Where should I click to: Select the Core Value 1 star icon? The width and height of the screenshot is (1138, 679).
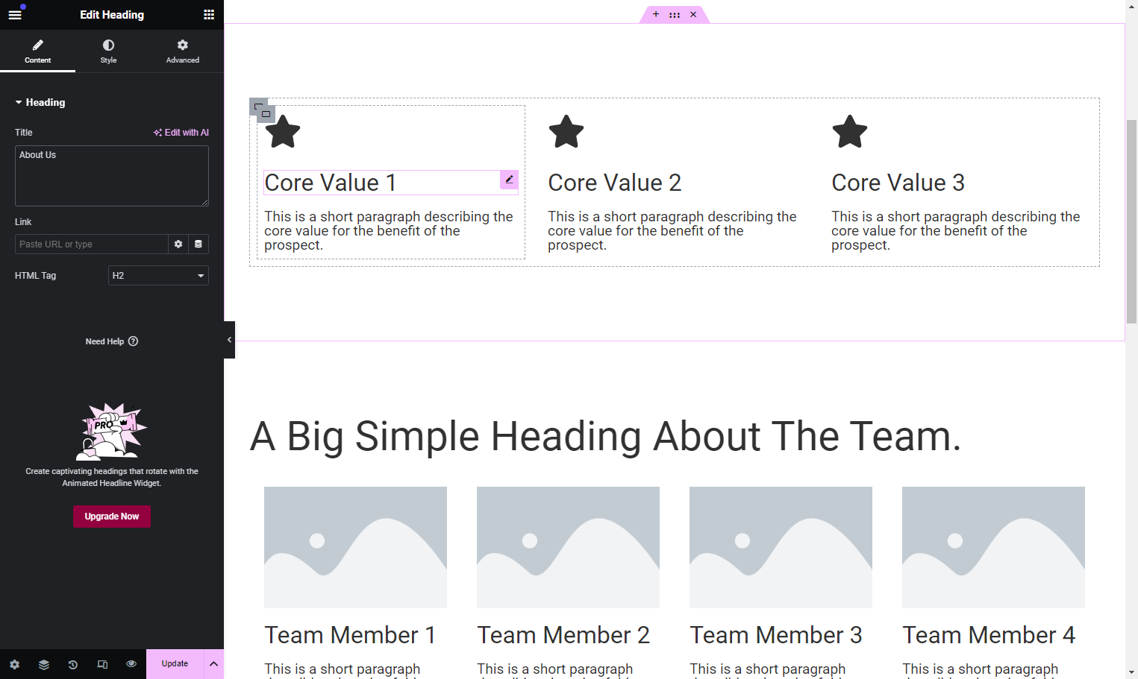(x=283, y=132)
